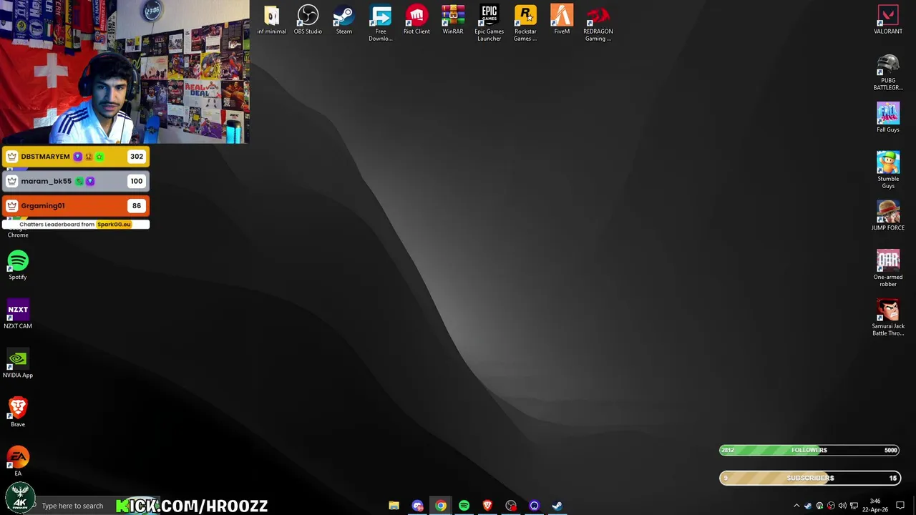Open Brave browser from the taskbar
Image resolution: width=916 pixels, height=515 pixels.
(487, 506)
